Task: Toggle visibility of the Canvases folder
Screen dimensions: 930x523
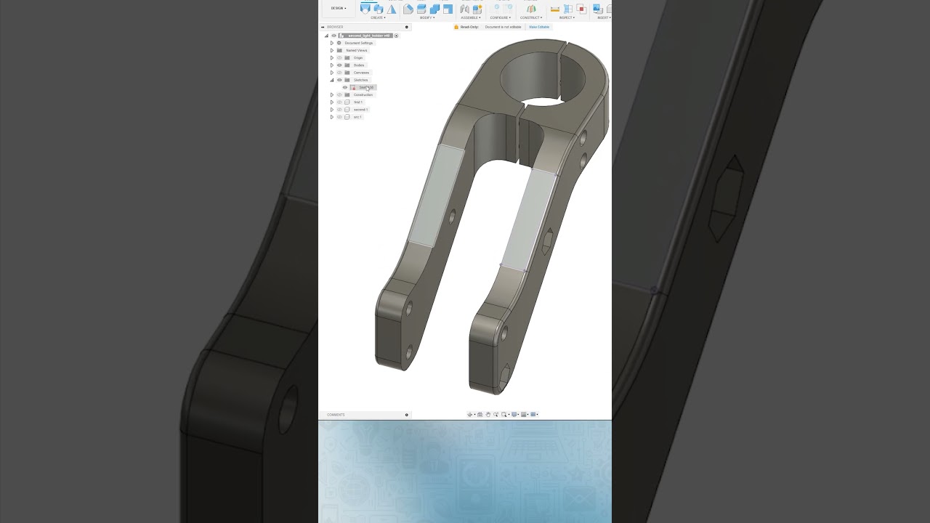Action: [x=339, y=73]
